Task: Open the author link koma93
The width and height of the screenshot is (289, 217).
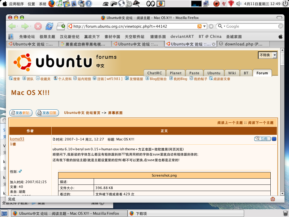Action: (17, 139)
